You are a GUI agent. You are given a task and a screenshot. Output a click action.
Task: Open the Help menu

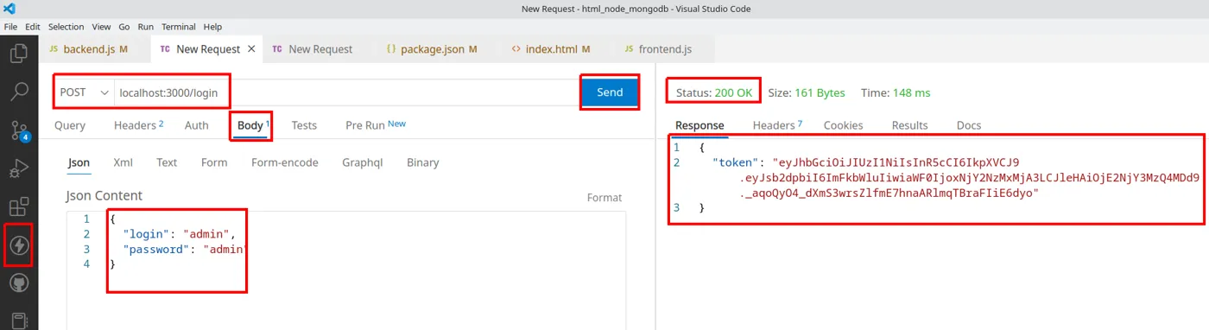212,27
